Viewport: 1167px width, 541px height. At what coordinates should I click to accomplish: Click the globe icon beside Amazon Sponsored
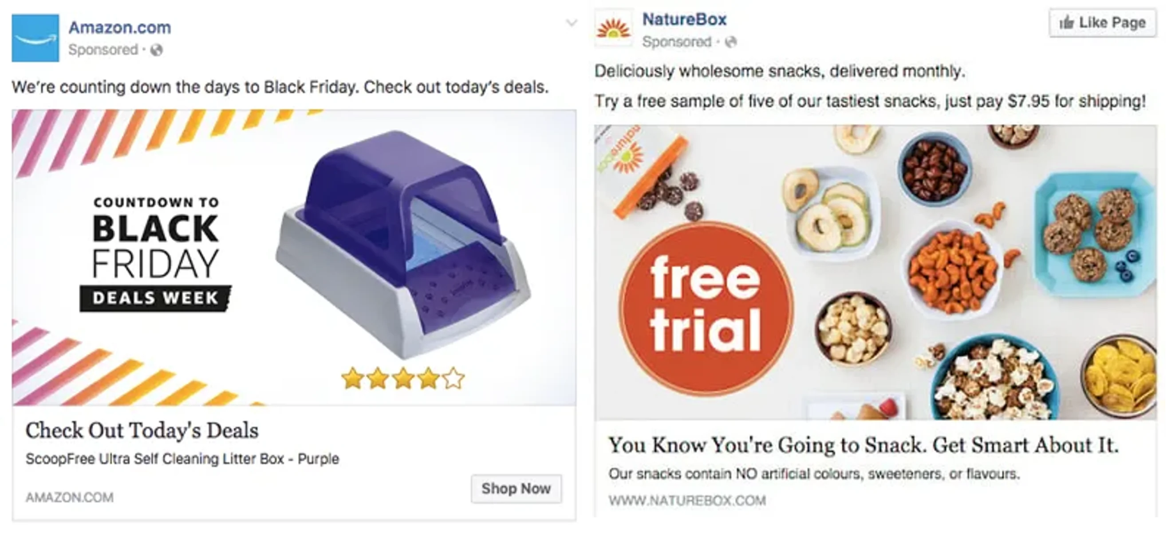click(x=157, y=50)
